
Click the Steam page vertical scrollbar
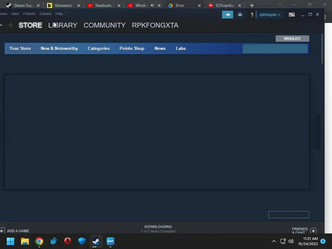(322, 49)
